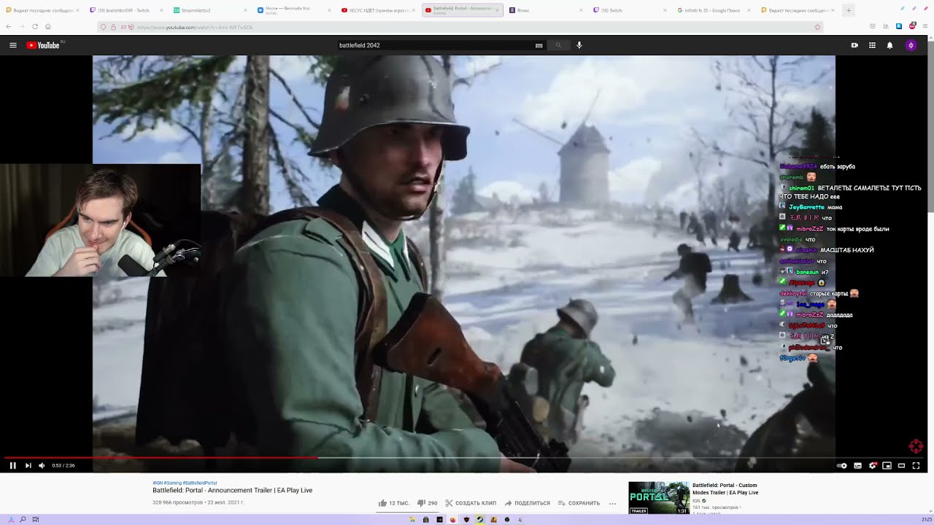Click the page scrollbar down arrow

pos(930,510)
